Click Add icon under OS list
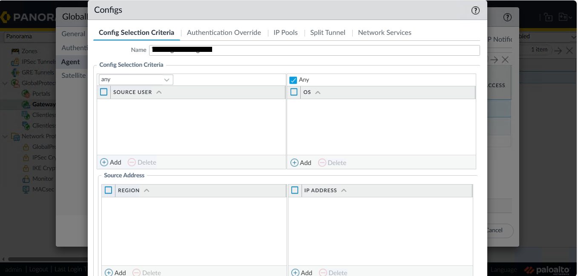578x276 pixels. [x=295, y=162]
